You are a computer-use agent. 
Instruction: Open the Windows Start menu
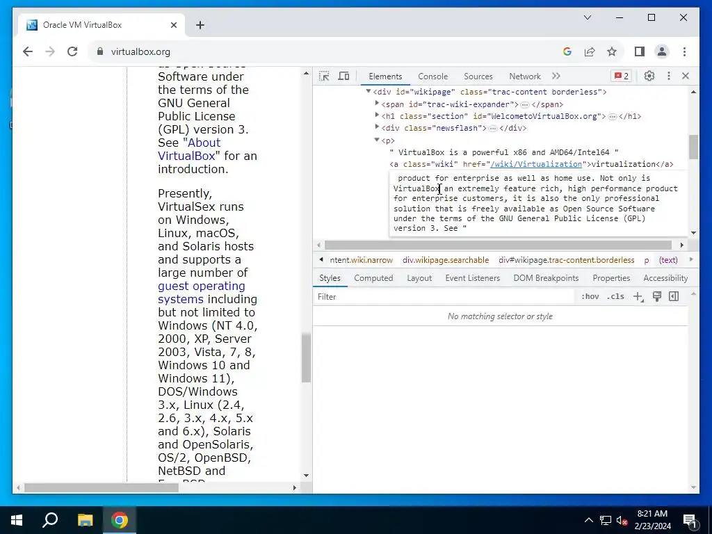(17, 520)
